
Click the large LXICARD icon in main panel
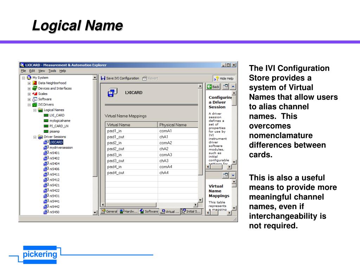(112, 92)
